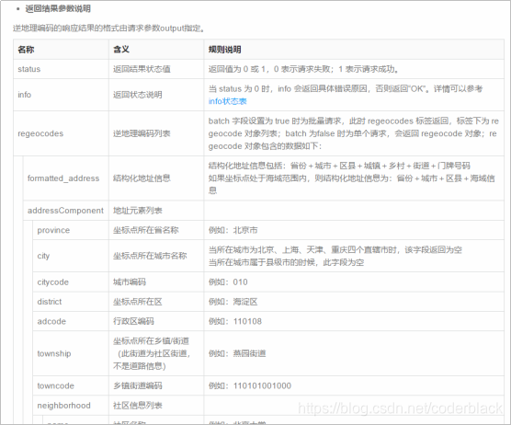This screenshot has width=511, height=425.
Task: Click the example value 例如：110108
Action: [235, 322]
